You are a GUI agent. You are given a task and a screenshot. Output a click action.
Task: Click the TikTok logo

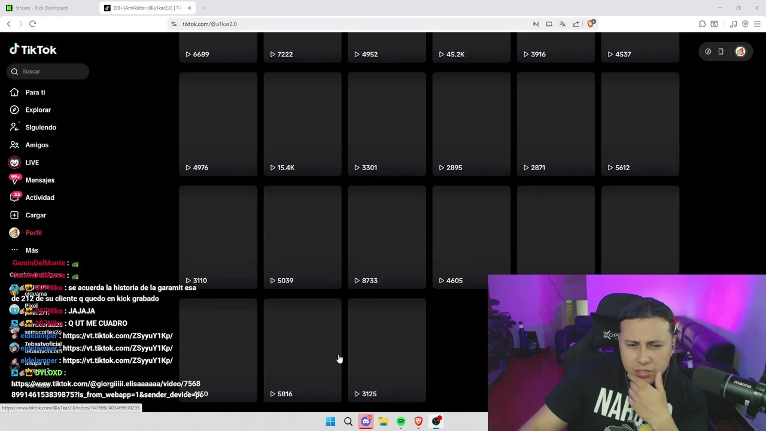tap(33, 50)
